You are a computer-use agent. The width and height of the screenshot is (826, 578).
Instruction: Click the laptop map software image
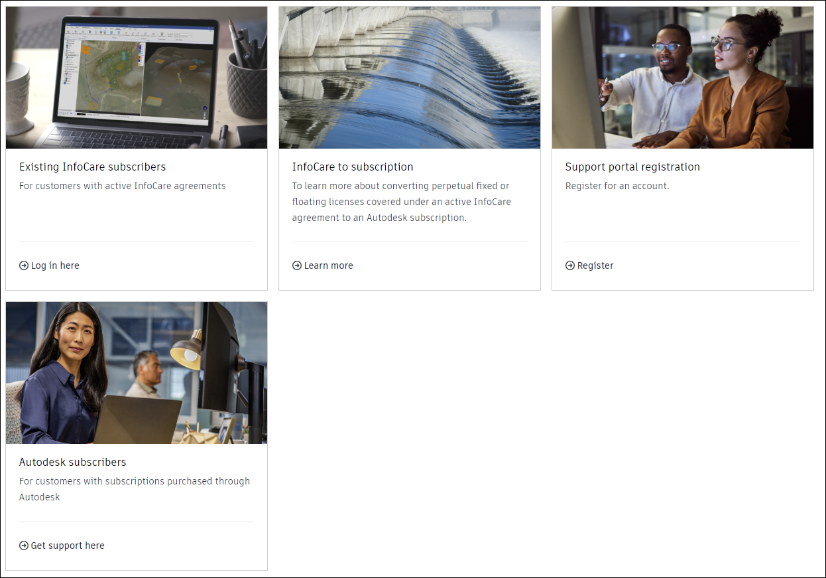tap(137, 78)
